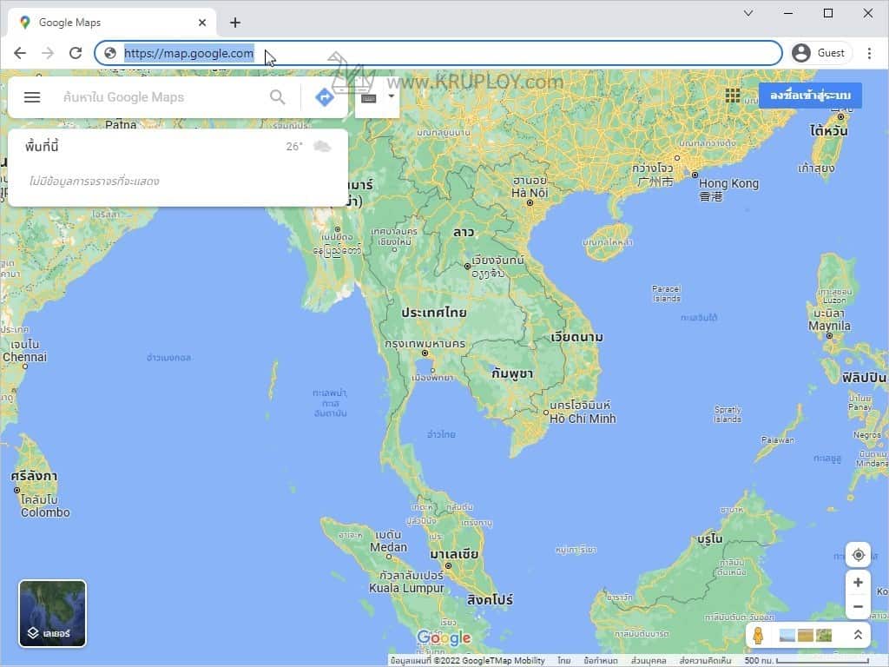
Task: Open a new browser tab
Action: (235, 23)
